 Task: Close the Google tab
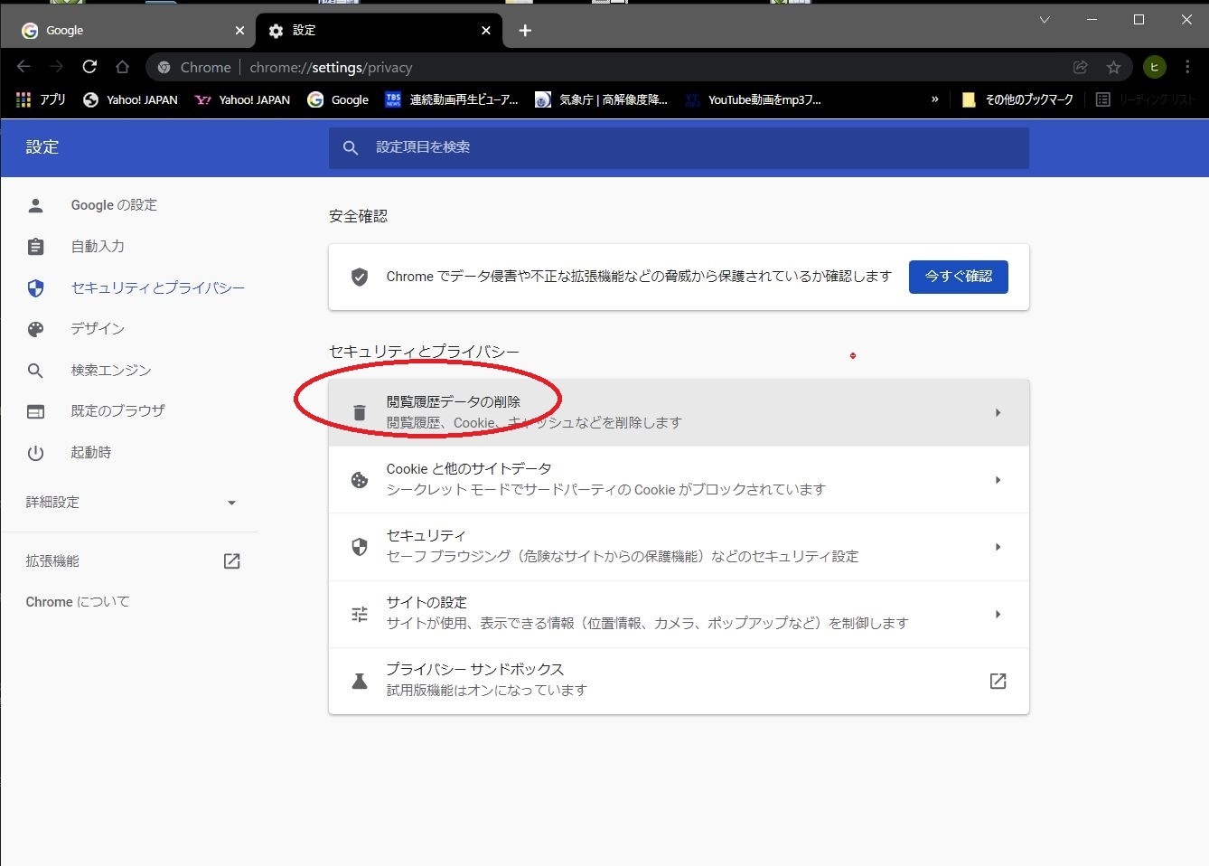coord(239,31)
